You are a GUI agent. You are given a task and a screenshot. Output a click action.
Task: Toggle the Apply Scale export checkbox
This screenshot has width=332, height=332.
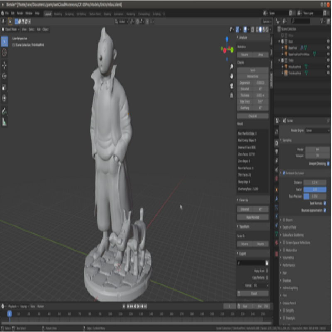click(267, 271)
